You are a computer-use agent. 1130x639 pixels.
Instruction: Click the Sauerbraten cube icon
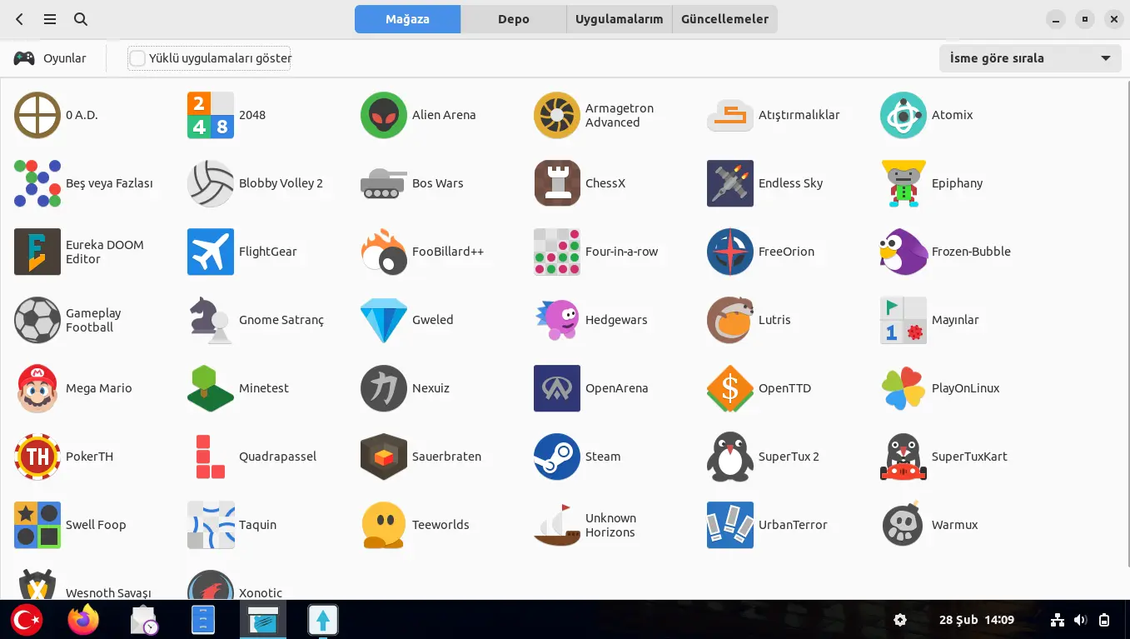tap(384, 457)
